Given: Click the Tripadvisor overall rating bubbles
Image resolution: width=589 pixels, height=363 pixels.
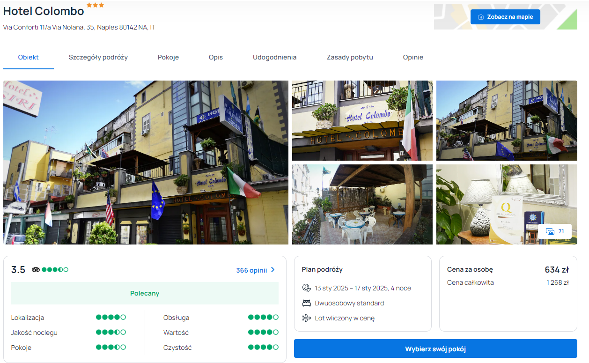Looking at the screenshot, I should point(55,269).
